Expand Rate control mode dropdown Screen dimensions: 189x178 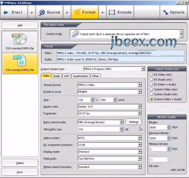121,122
